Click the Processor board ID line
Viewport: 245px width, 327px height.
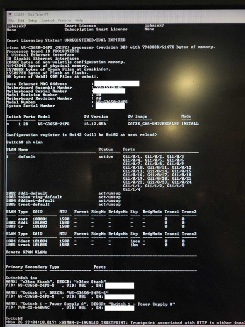[43, 51]
